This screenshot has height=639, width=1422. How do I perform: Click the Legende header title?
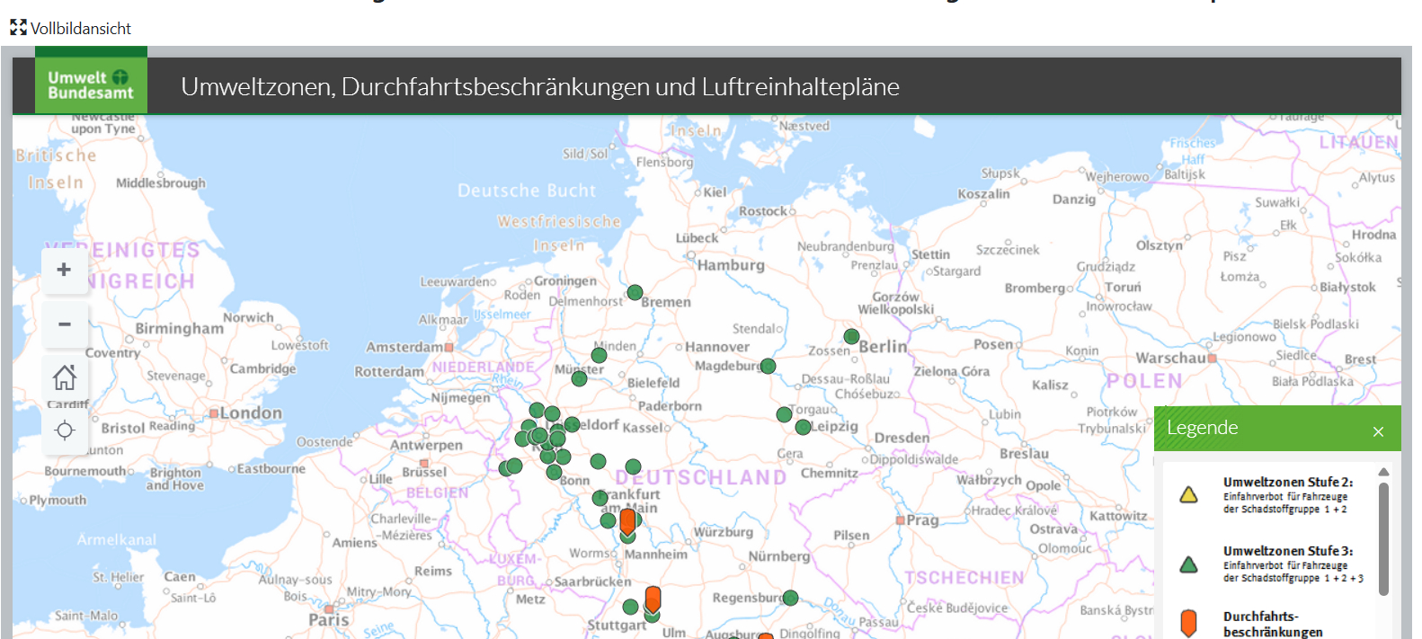pyautogui.click(x=1202, y=428)
